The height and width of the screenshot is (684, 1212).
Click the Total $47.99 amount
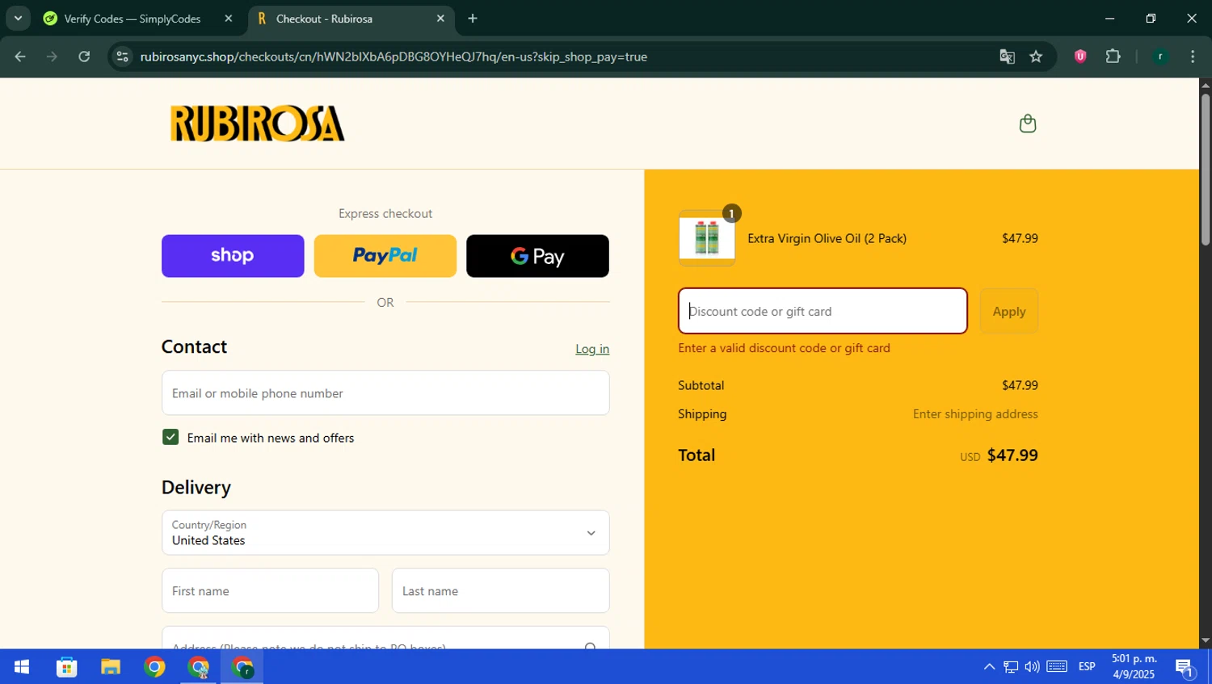(1012, 455)
